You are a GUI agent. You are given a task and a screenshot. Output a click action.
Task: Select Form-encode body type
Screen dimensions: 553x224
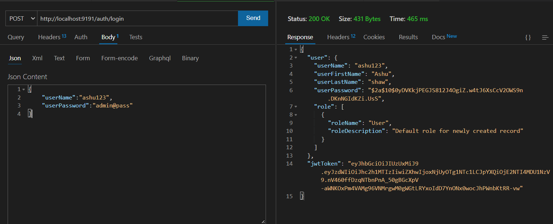tap(120, 58)
